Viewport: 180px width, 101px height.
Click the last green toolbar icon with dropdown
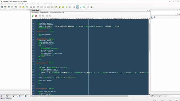pyautogui.click(x=91, y=7)
